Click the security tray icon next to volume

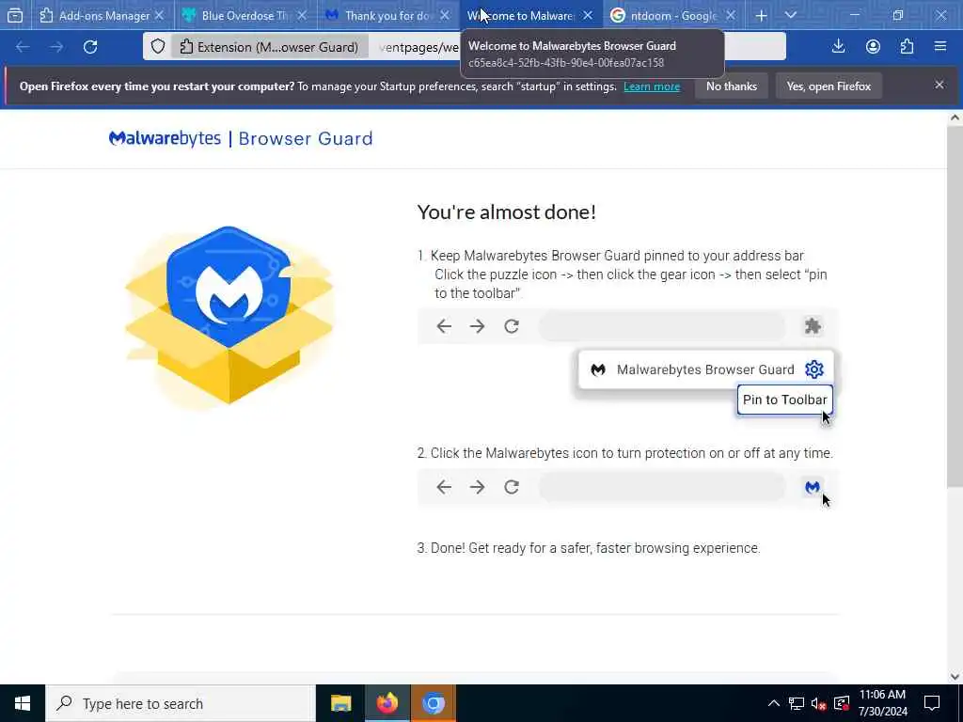[x=842, y=703]
